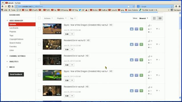
Task: Click the checkmark icon for Resident Evil 4 часть9
Action: 136,60
